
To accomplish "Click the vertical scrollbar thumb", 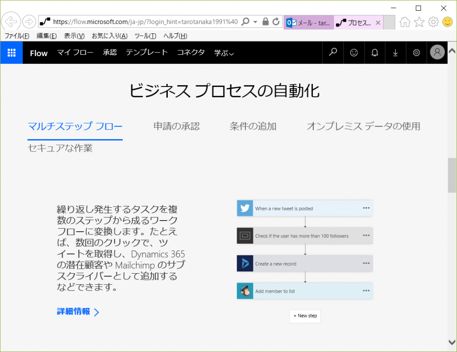I will 452,175.
